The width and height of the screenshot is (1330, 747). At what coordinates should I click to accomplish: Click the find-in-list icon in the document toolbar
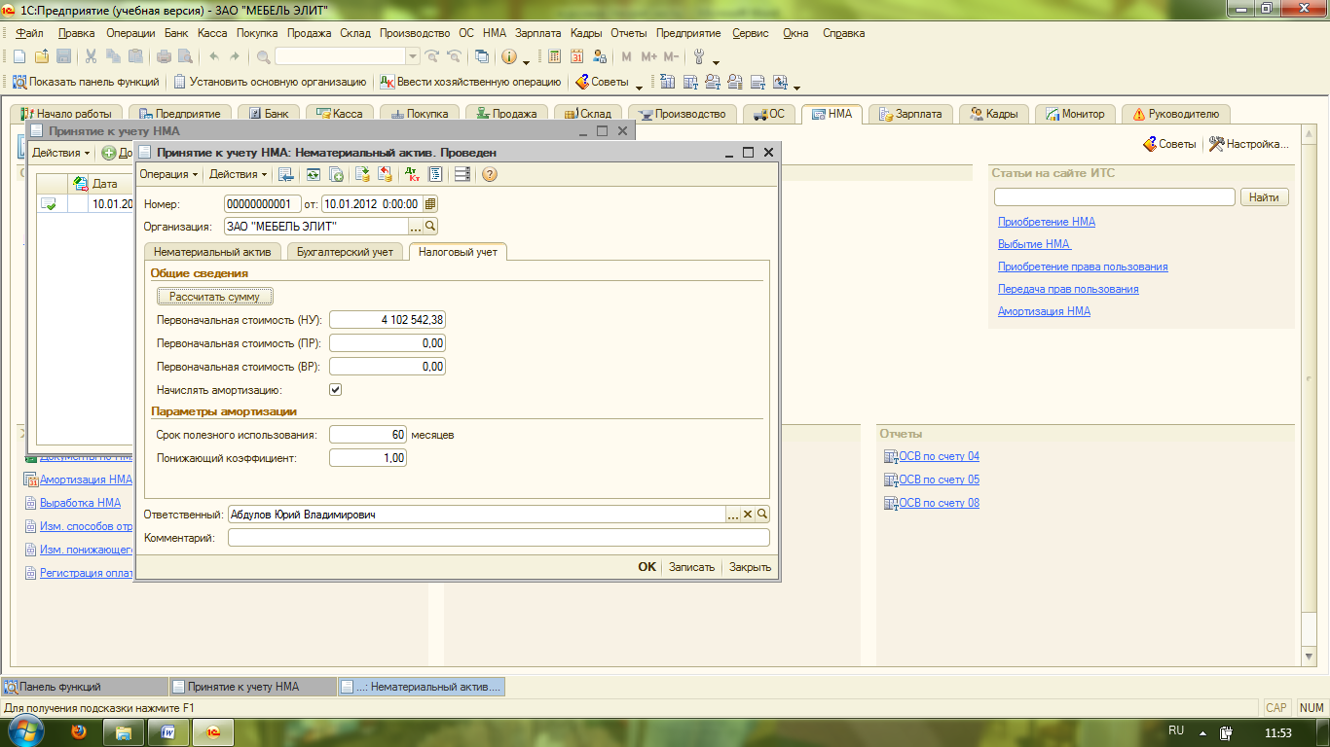(x=286, y=174)
